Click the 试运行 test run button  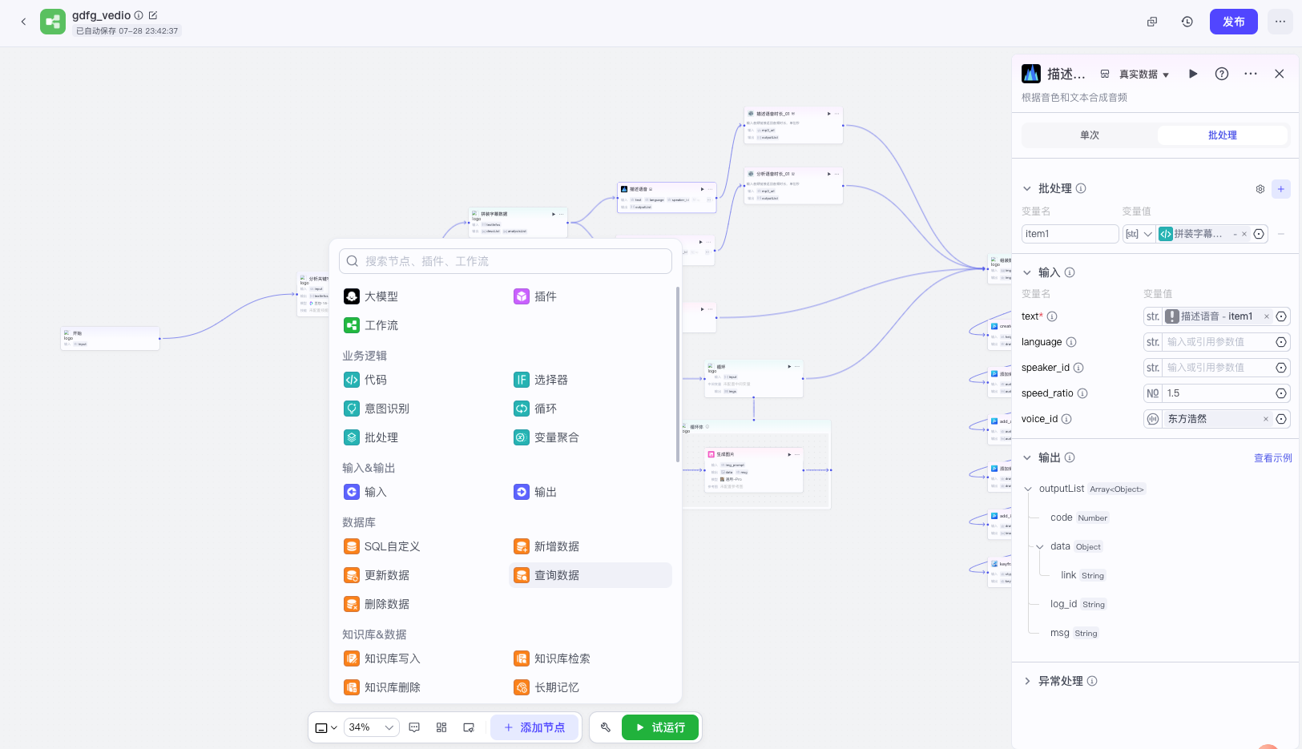point(660,727)
